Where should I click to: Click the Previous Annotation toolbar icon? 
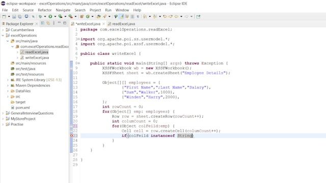click(155, 16)
